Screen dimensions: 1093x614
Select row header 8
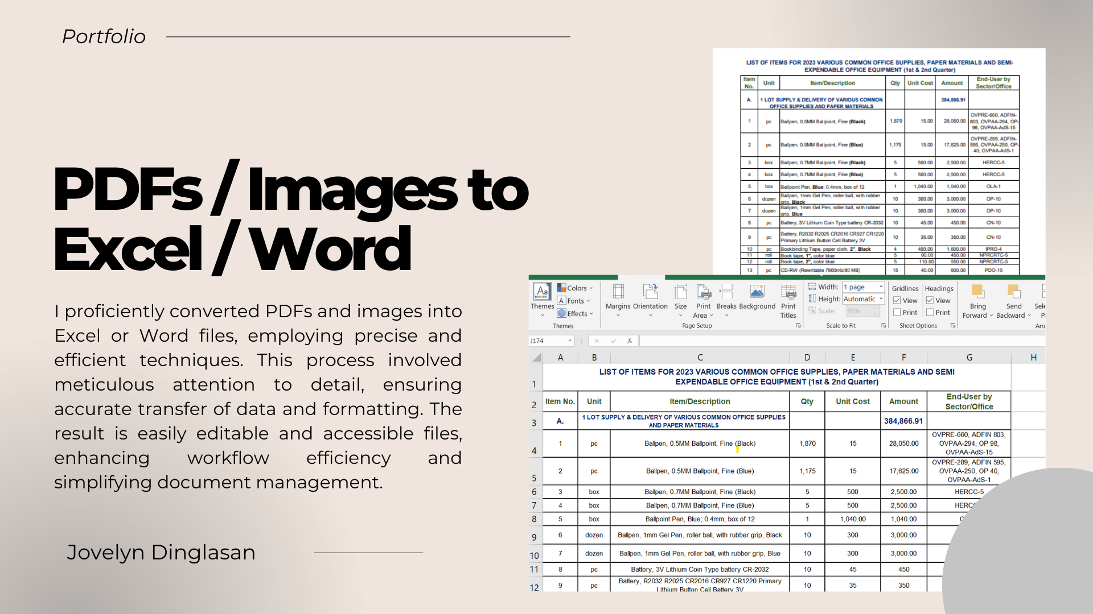(x=535, y=519)
